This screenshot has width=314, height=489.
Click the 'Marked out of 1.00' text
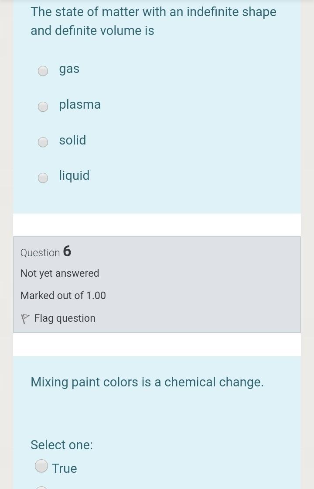coord(63,296)
